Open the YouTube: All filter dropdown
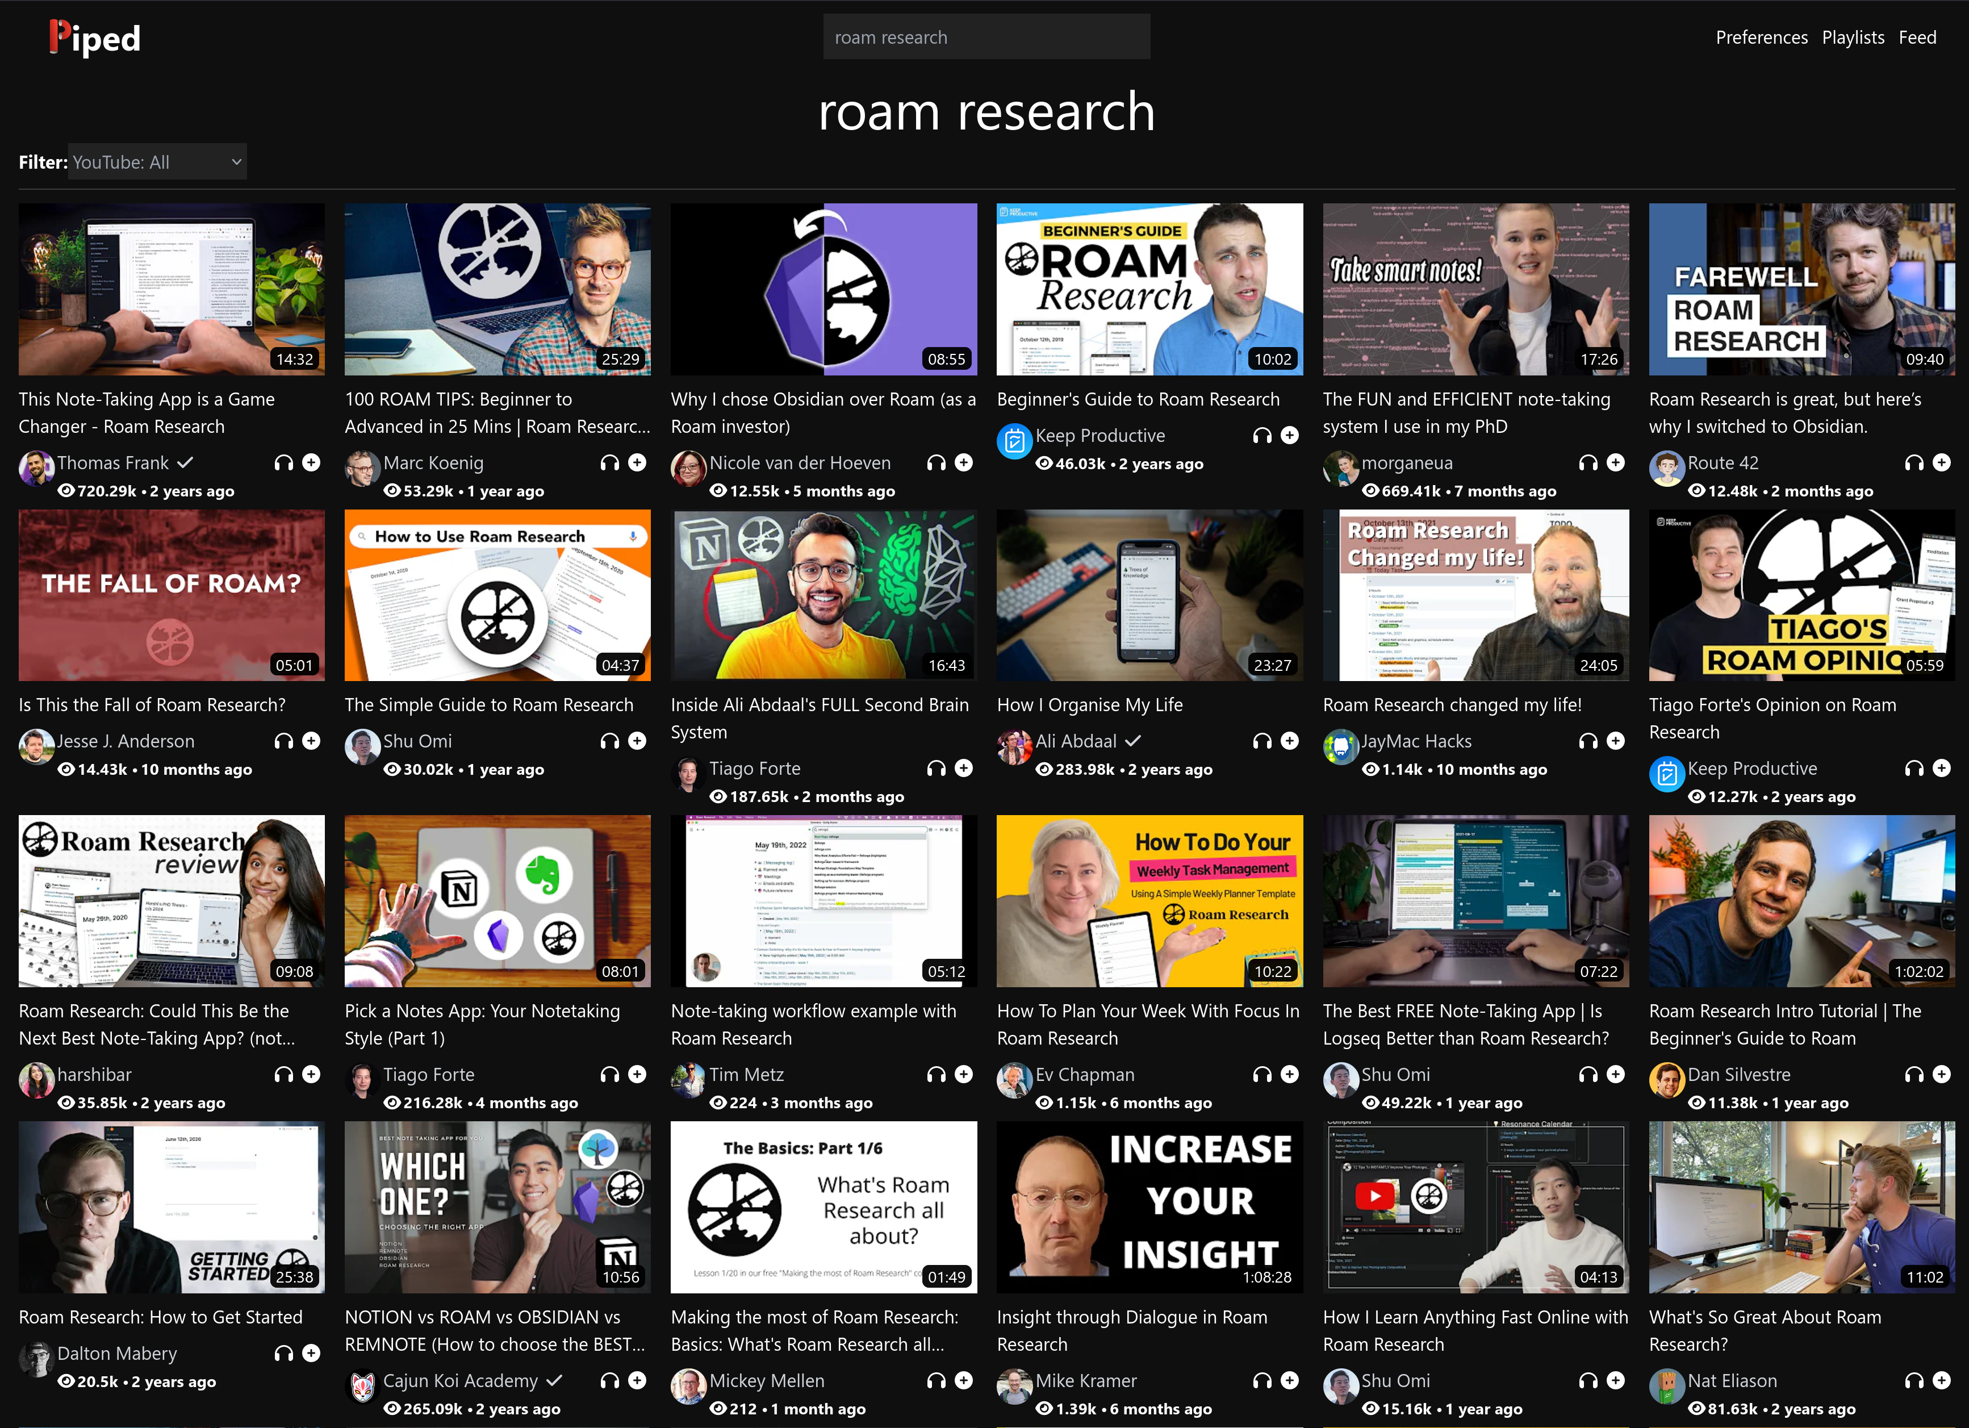 tap(157, 162)
